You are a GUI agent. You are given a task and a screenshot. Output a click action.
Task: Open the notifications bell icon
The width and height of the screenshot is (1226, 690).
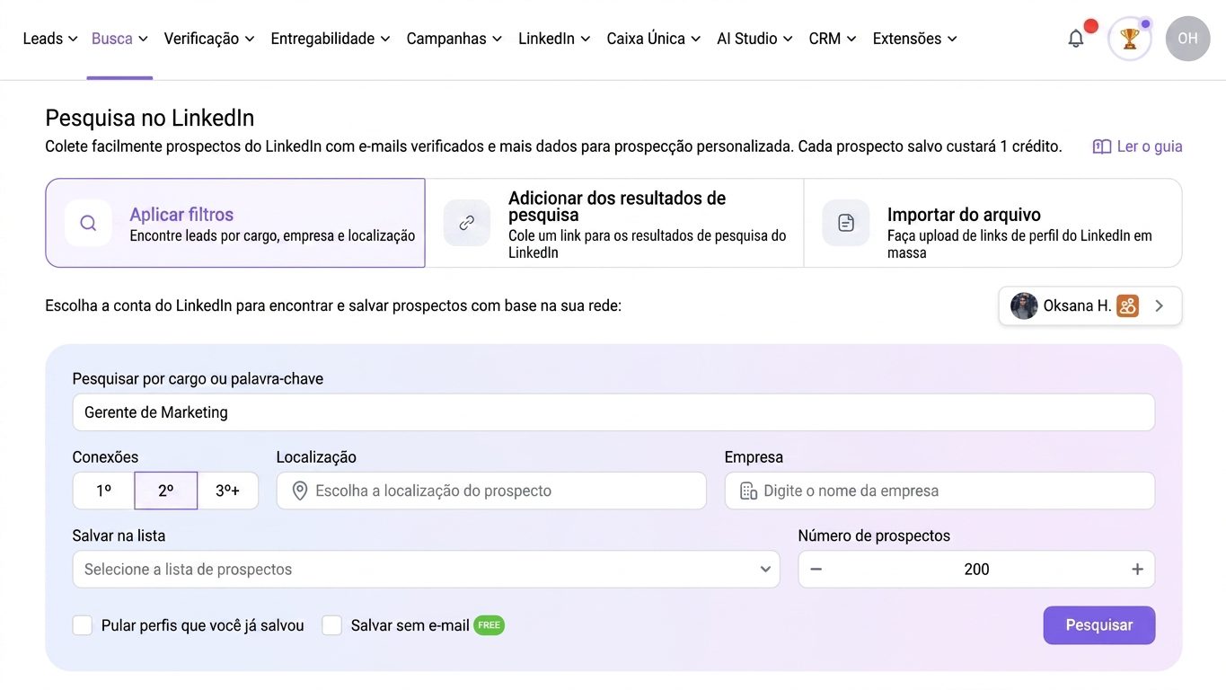pyautogui.click(x=1075, y=39)
